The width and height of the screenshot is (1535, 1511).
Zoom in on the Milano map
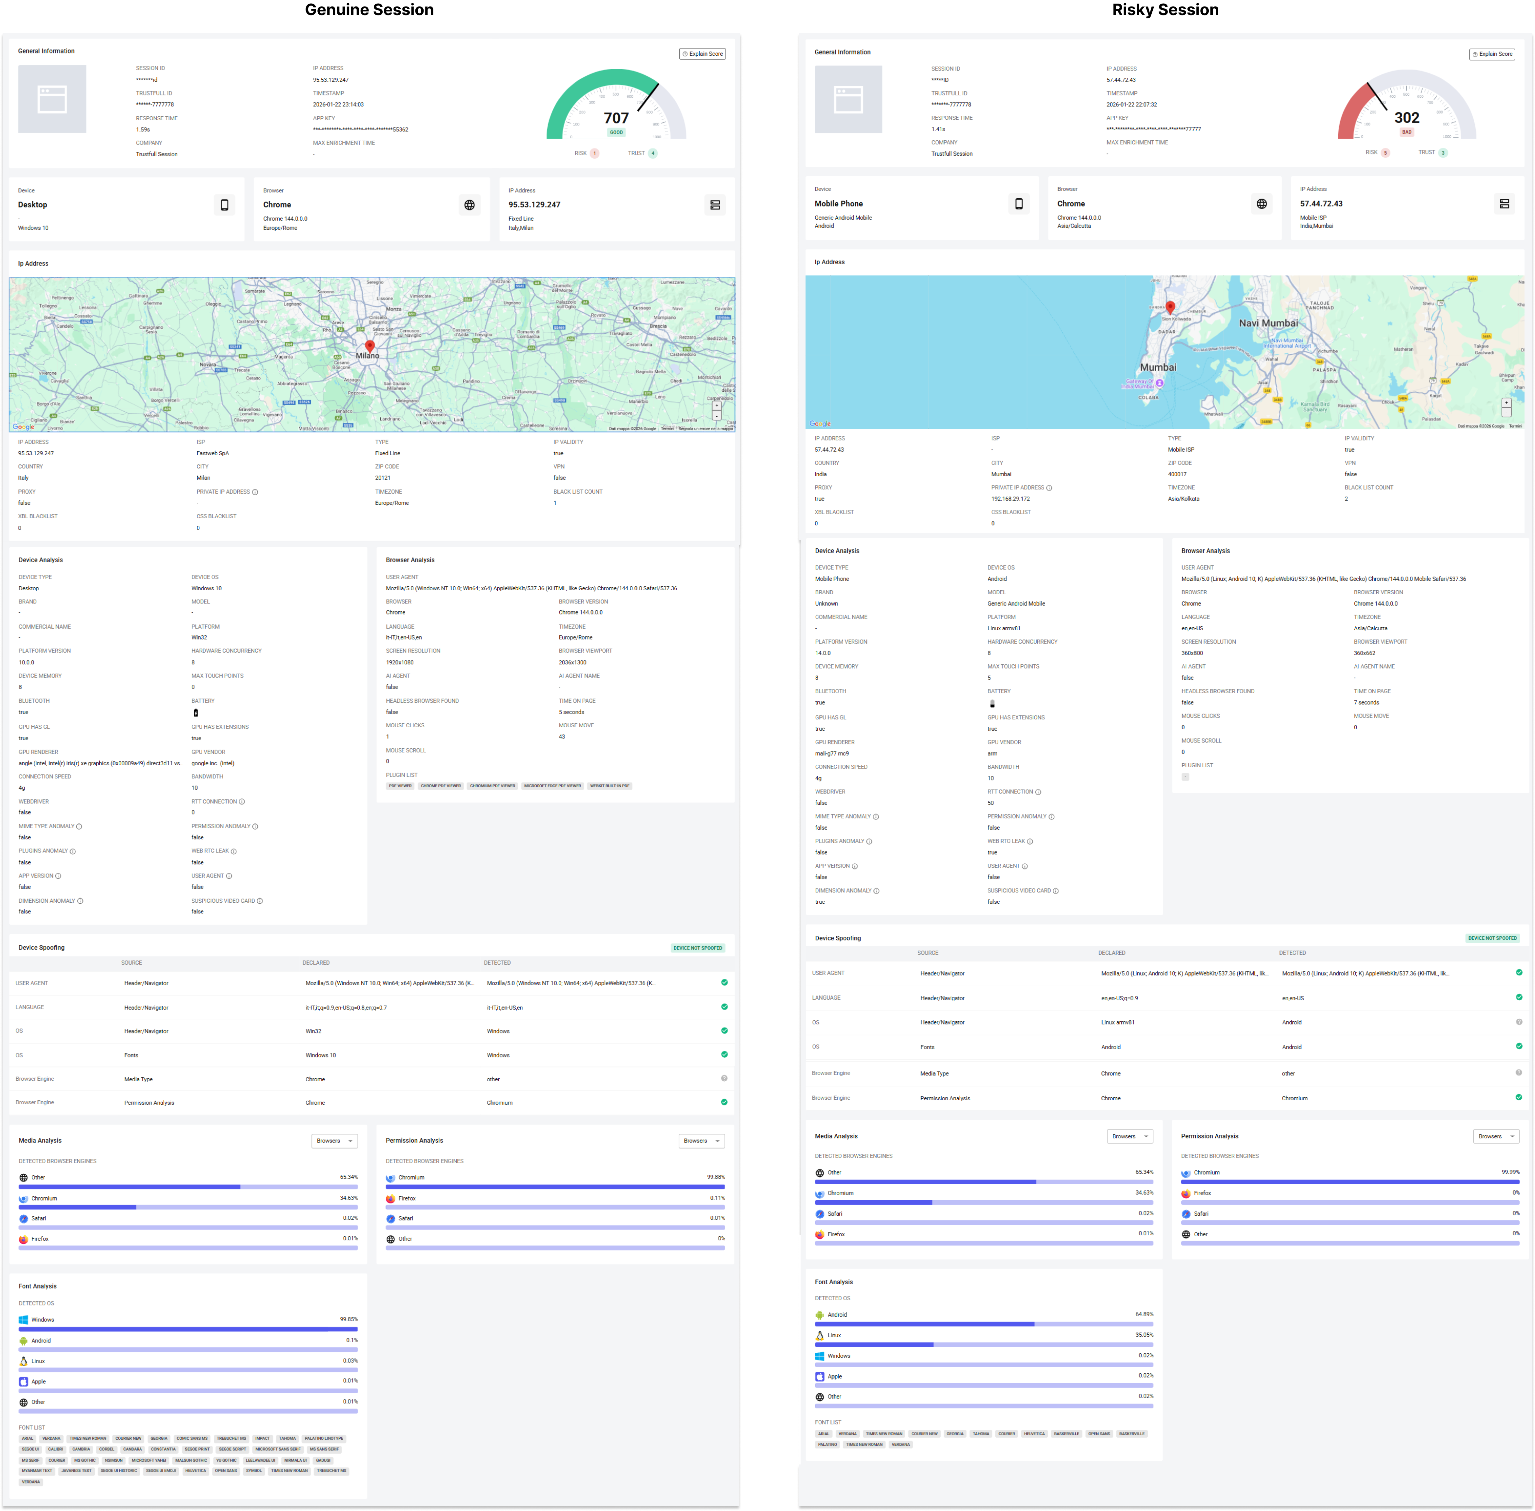coord(716,405)
